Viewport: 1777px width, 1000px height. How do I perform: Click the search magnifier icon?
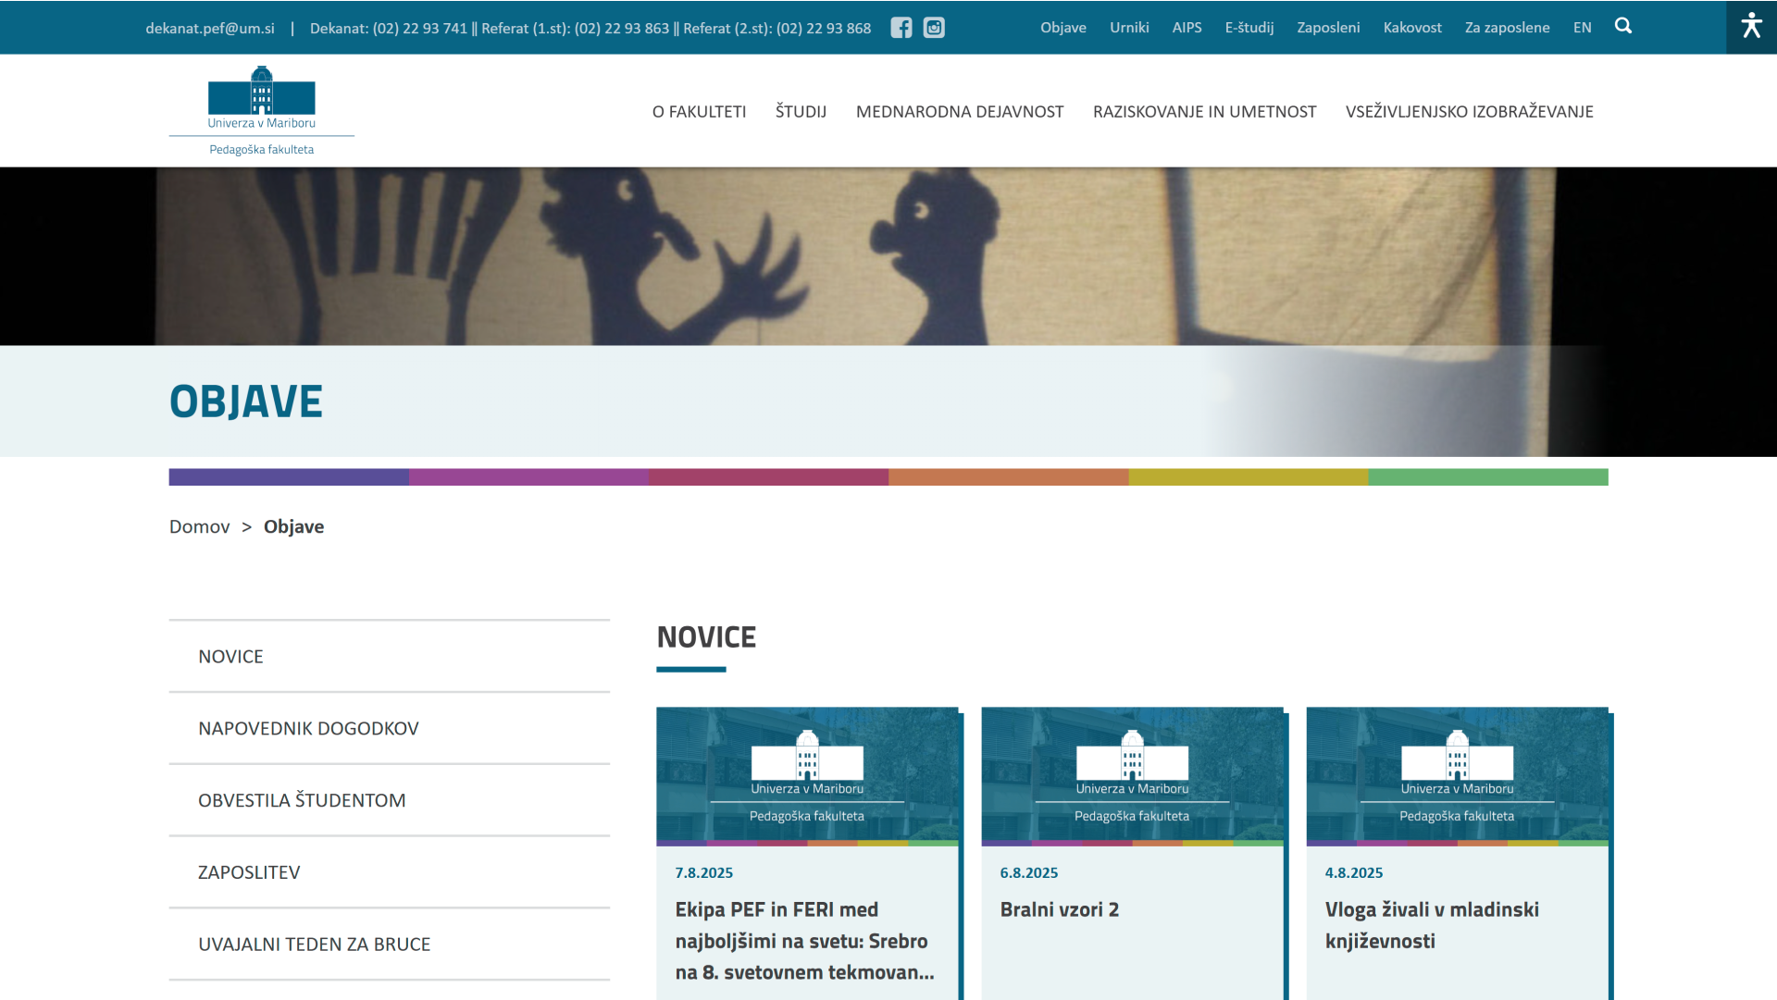1622,26
